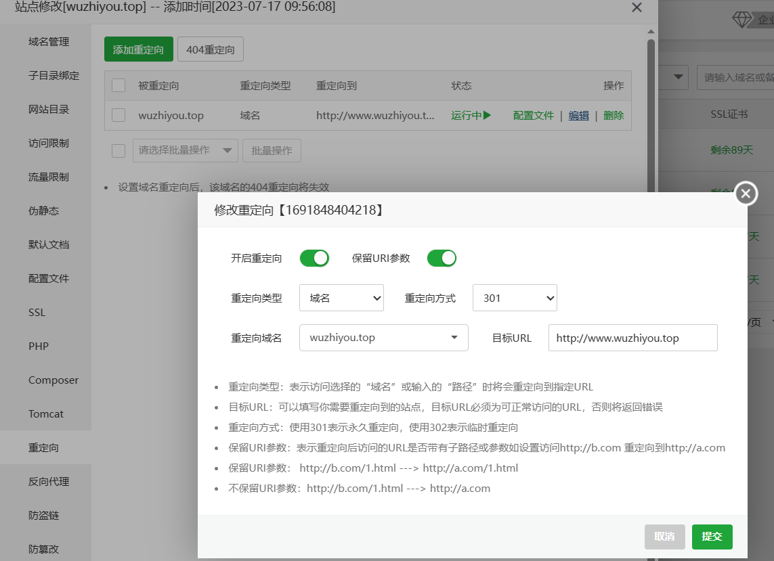
Task: Click the 目标URL input field
Action: [x=633, y=338]
